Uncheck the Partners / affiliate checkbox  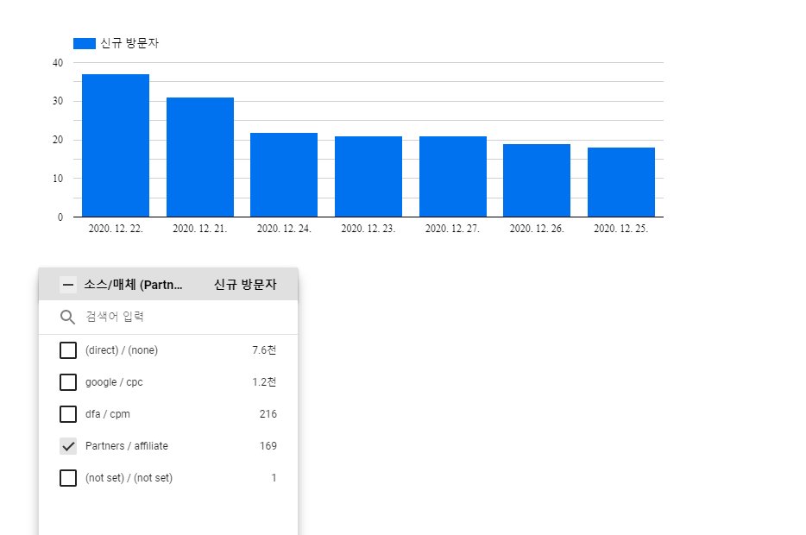click(x=68, y=446)
